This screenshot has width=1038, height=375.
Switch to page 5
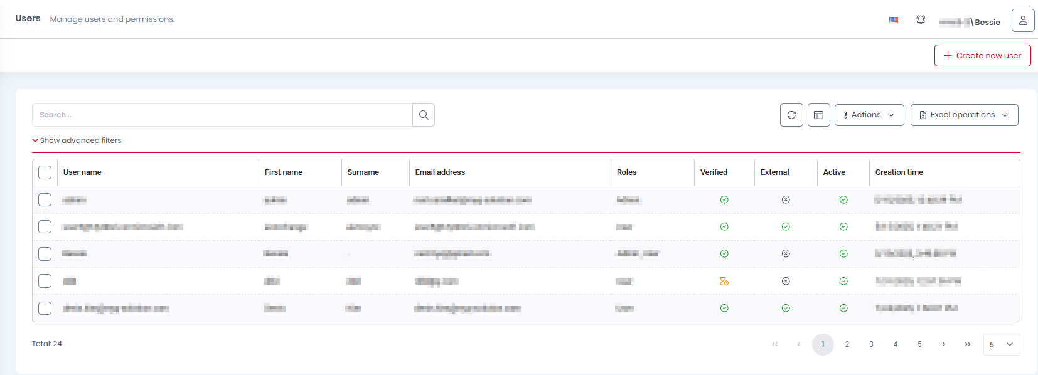click(919, 344)
